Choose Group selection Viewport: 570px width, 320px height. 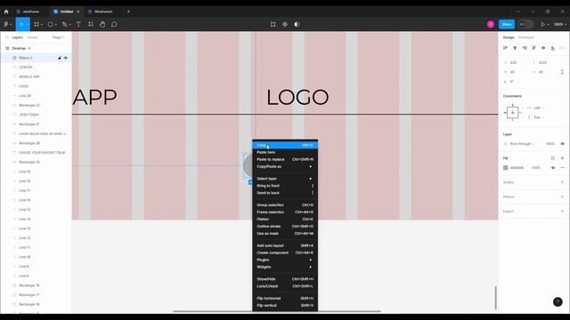click(x=285, y=205)
